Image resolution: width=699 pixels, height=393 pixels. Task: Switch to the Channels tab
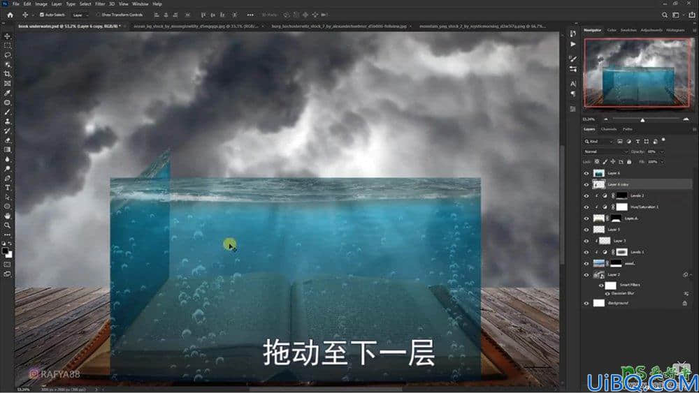(609, 130)
